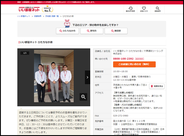
Task: Click the 【車でお越しの場合】 access heading
Action: point(123,93)
